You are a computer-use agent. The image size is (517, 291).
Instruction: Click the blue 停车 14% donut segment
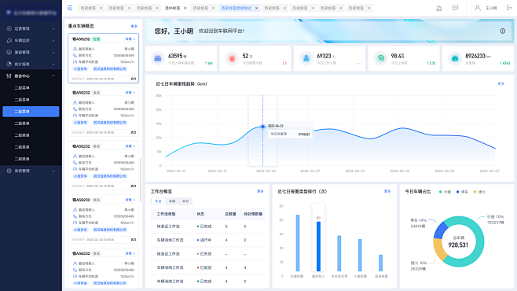click(x=440, y=230)
